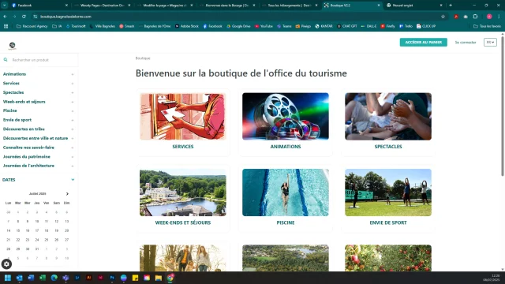This screenshot has width=505, height=284.
Task: Open Word from the taskbar
Action: 31,278
